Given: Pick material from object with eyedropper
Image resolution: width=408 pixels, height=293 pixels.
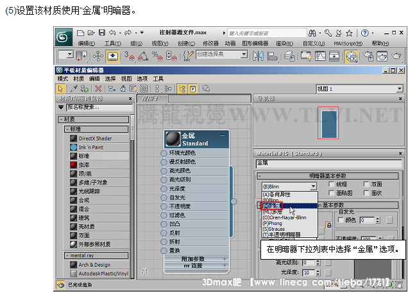Looking at the screenshot, I should 74,89.
